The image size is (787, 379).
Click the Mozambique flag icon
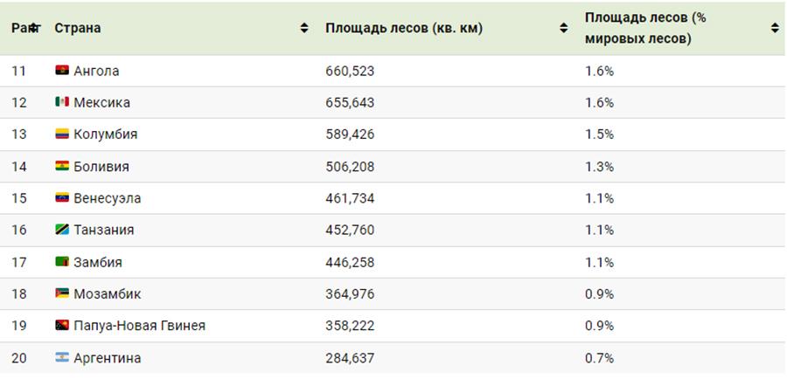coord(62,293)
